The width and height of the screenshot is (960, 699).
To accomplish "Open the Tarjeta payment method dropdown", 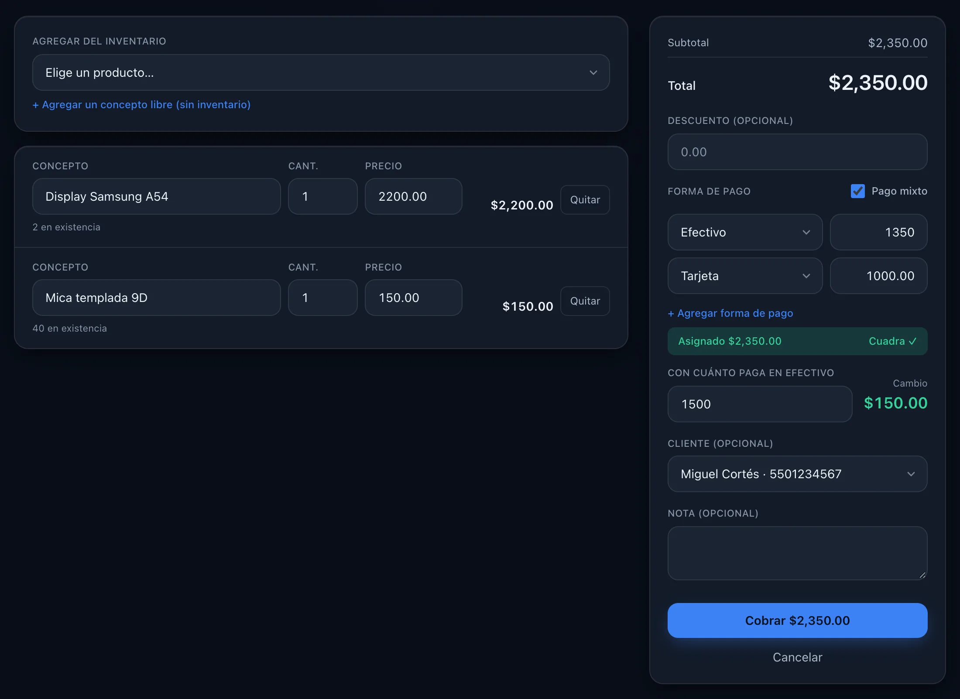I will click(x=745, y=276).
